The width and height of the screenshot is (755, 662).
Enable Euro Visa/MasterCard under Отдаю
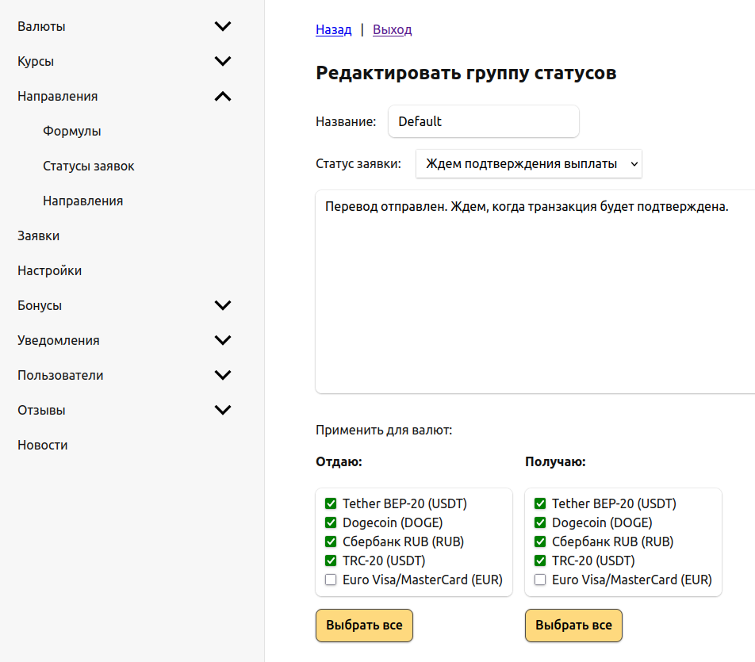(x=331, y=580)
